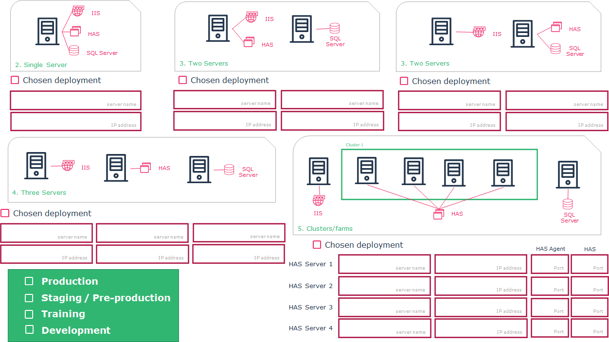Click the Single Server server name field
The height and width of the screenshot is (342, 609).
tap(75, 100)
